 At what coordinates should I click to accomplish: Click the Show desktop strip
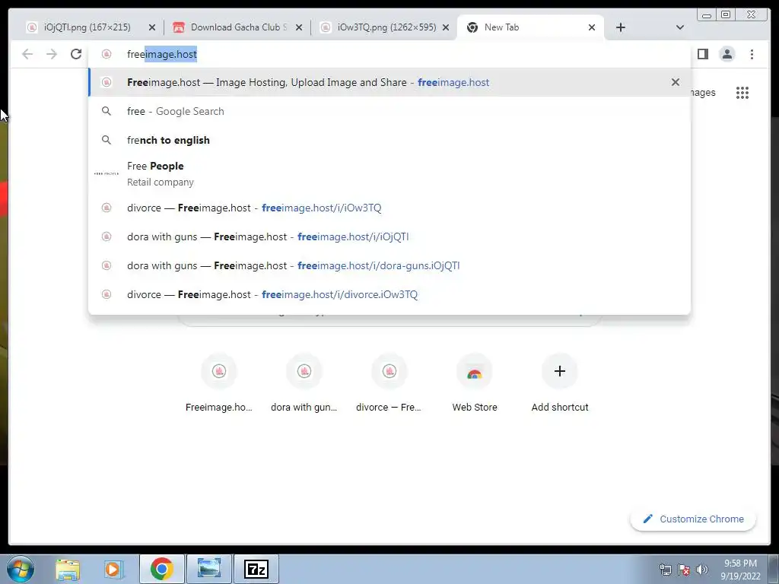774,569
